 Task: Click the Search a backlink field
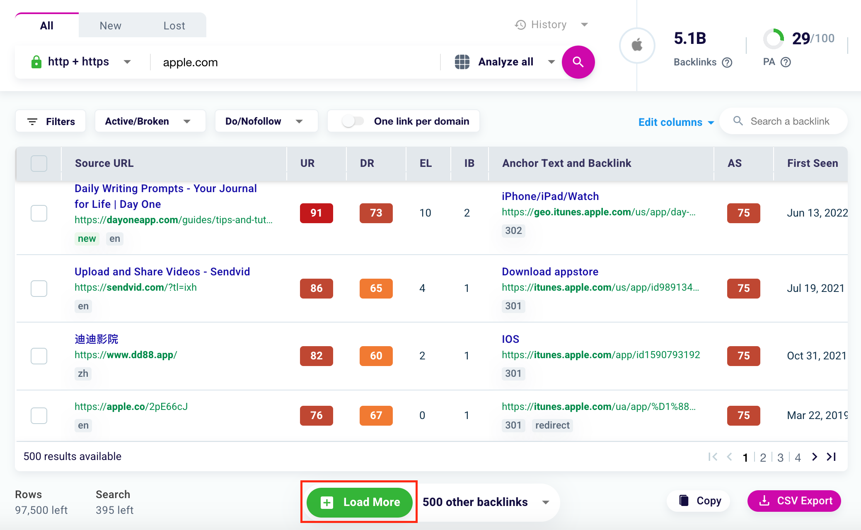pos(789,121)
